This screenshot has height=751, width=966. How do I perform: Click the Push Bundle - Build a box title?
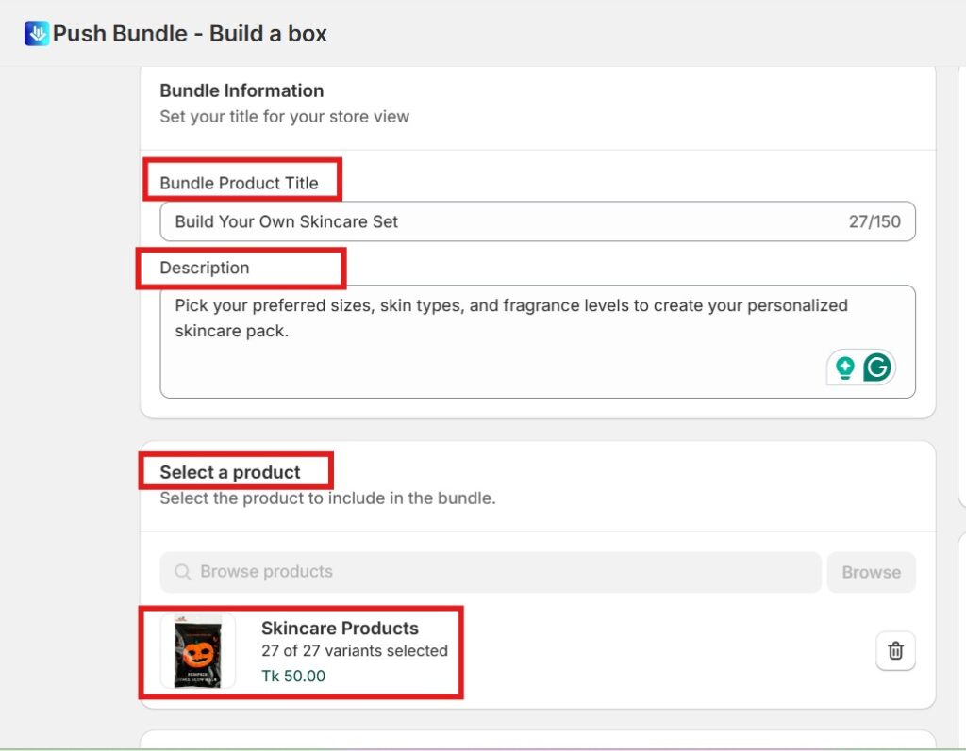(189, 33)
